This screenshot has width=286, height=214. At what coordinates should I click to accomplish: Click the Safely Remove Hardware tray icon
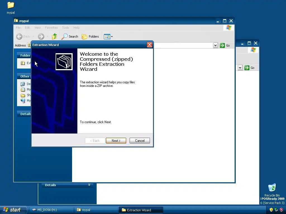pos(276,210)
